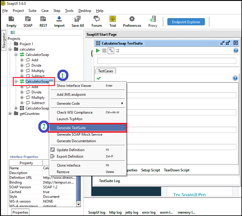242x216 pixels.
Task: Expand the CalculatorSoap TestSuite tree node
Action: click(16, 108)
